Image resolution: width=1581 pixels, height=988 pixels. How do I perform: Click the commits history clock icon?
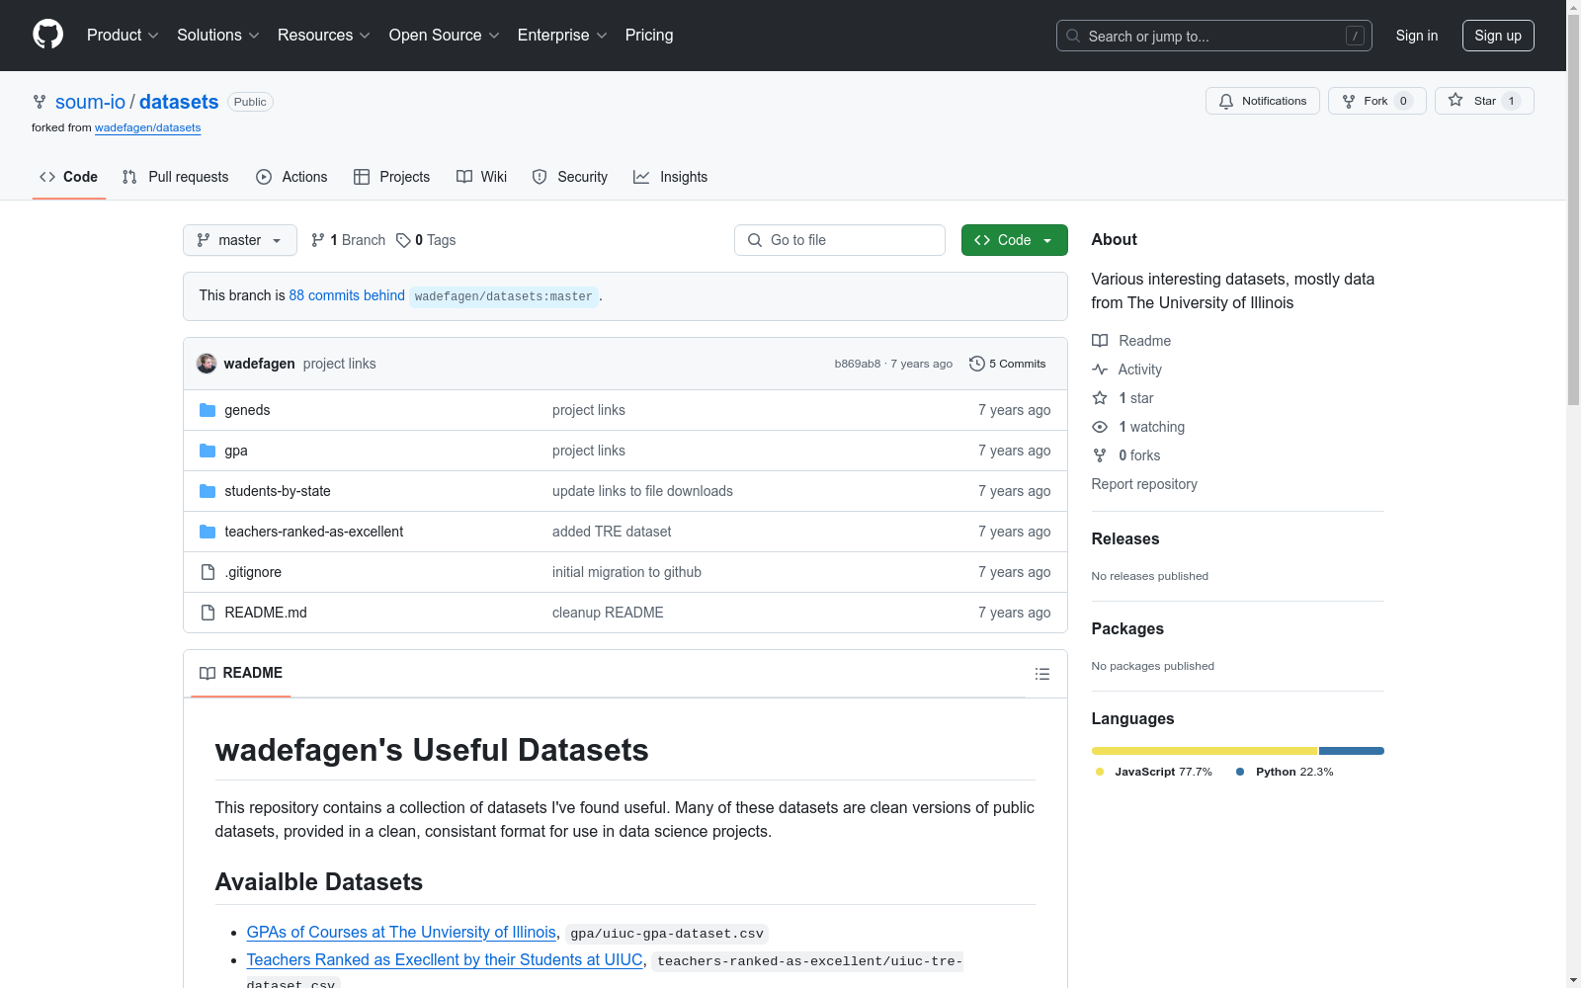976,364
